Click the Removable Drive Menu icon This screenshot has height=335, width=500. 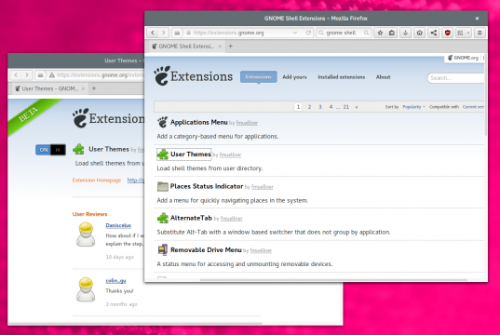163,250
